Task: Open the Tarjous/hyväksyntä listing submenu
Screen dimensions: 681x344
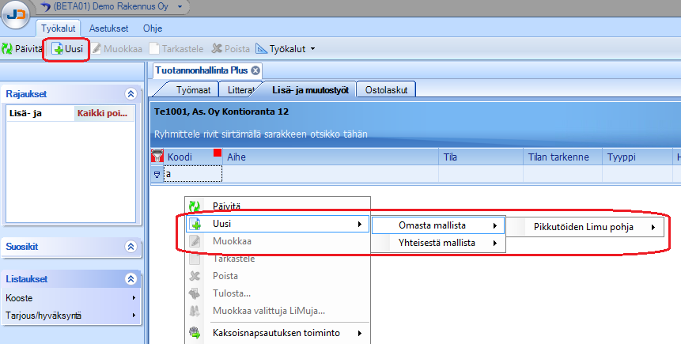Action: (71, 316)
